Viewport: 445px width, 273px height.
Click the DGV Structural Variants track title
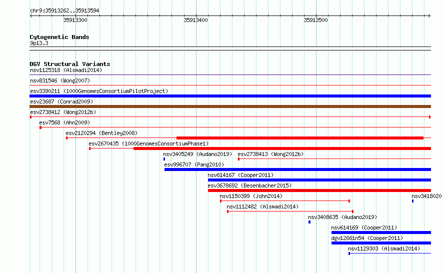70,64
